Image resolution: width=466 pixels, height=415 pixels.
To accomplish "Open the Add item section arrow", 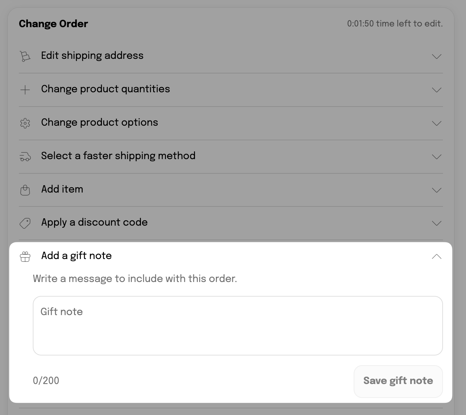I will click(x=437, y=190).
